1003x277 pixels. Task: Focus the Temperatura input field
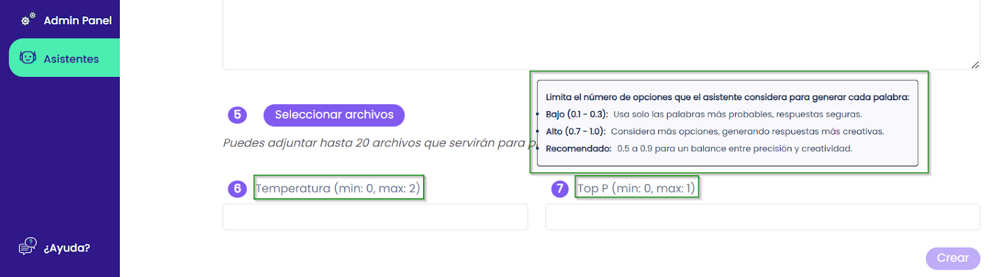[x=375, y=217]
